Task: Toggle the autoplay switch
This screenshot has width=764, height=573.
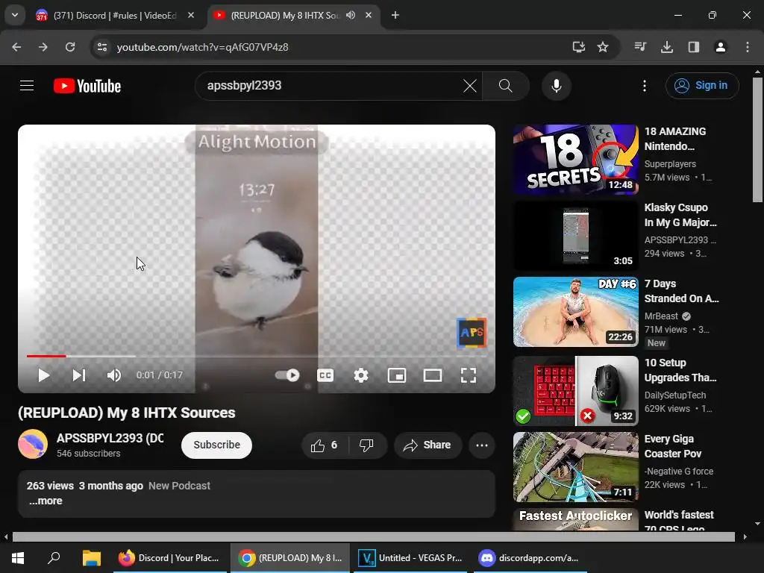Action: pos(287,375)
